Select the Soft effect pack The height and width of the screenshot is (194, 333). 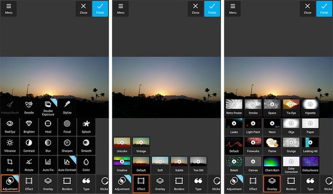click(x=160, y=165)
